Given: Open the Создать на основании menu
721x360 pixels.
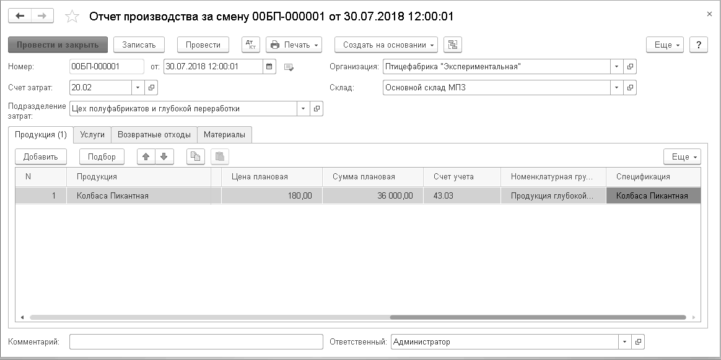Looking at the screenshot, I should [x=387, y=45].
